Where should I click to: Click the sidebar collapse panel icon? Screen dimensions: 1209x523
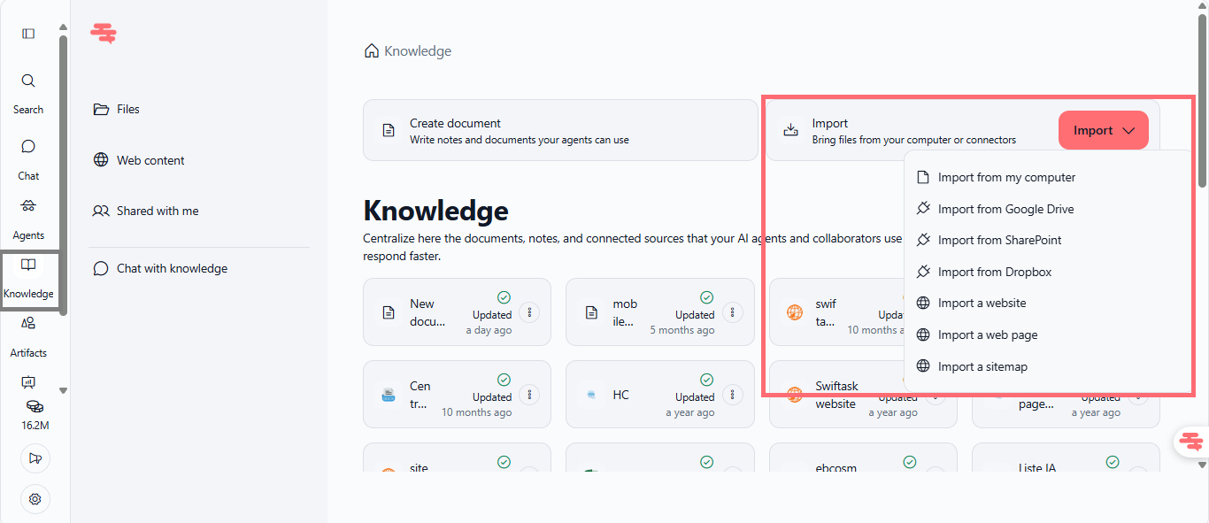coord(28,34)
